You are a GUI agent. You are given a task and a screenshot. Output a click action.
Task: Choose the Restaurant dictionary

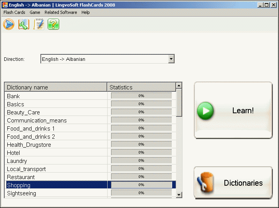click(90, 177)
